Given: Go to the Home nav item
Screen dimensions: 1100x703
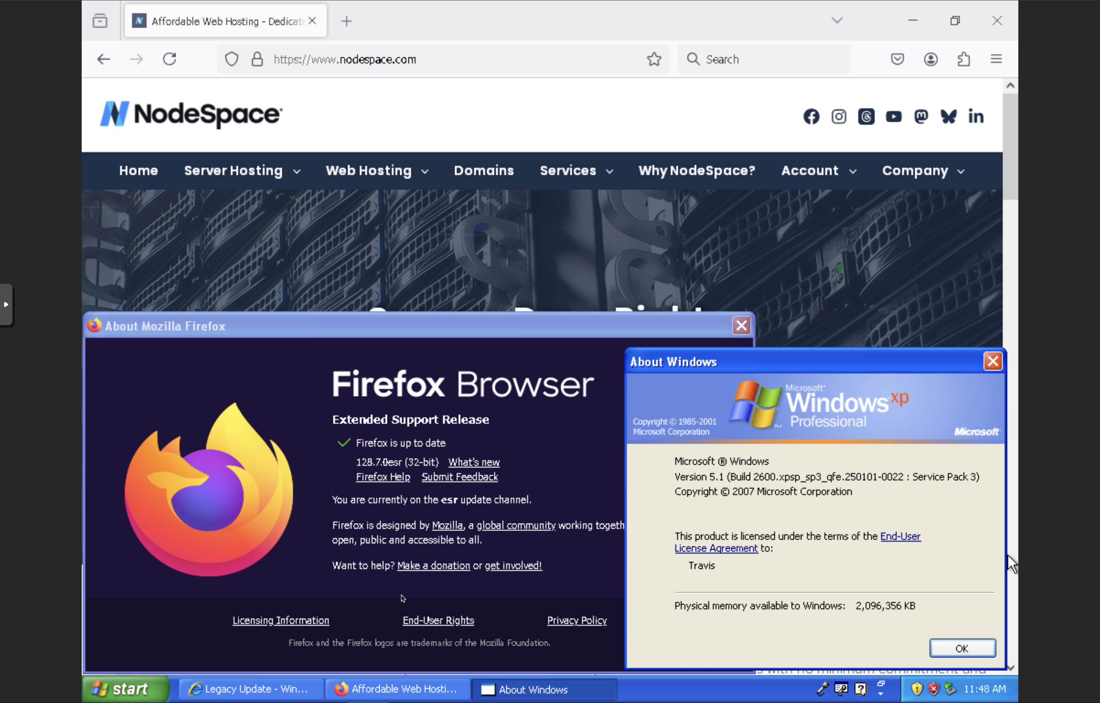Looking at the screenshot, I should [x=138, y=171].
